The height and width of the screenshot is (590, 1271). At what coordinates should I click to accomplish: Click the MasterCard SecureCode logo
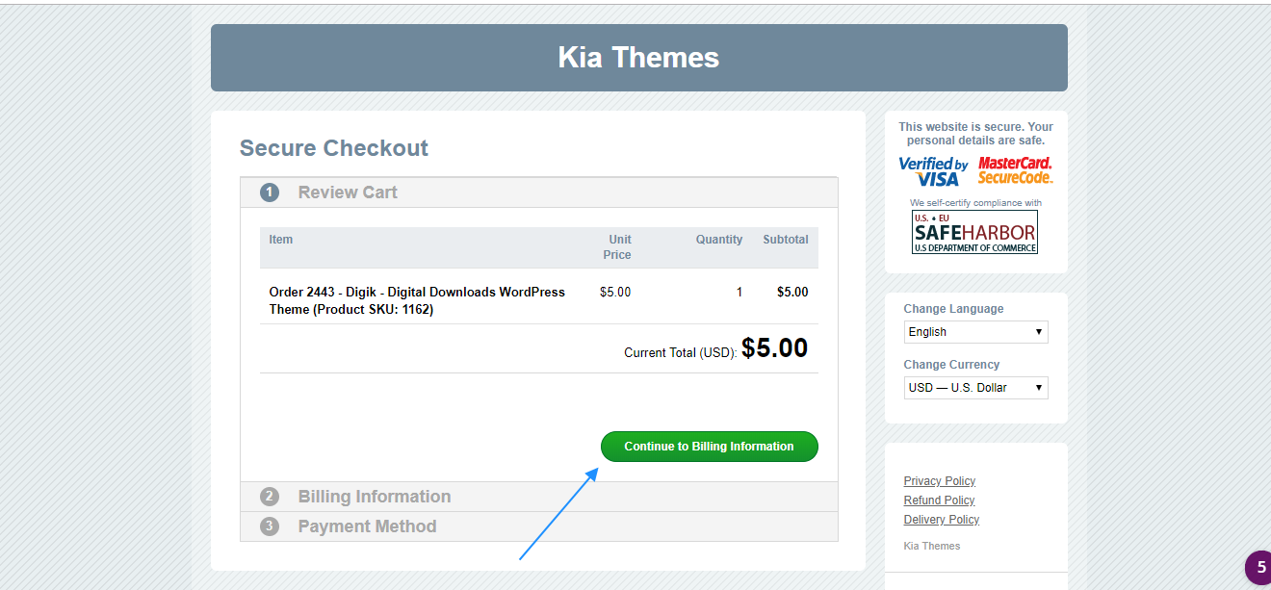[x=1015, y=170]
